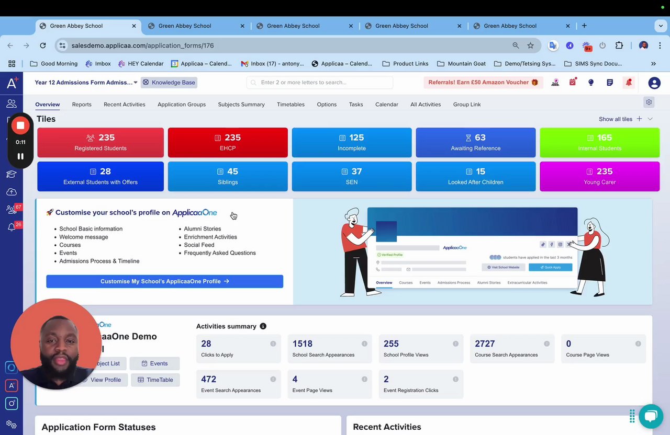
Task: Open the dashboard settings gear icon
Action: click(649, 102)
